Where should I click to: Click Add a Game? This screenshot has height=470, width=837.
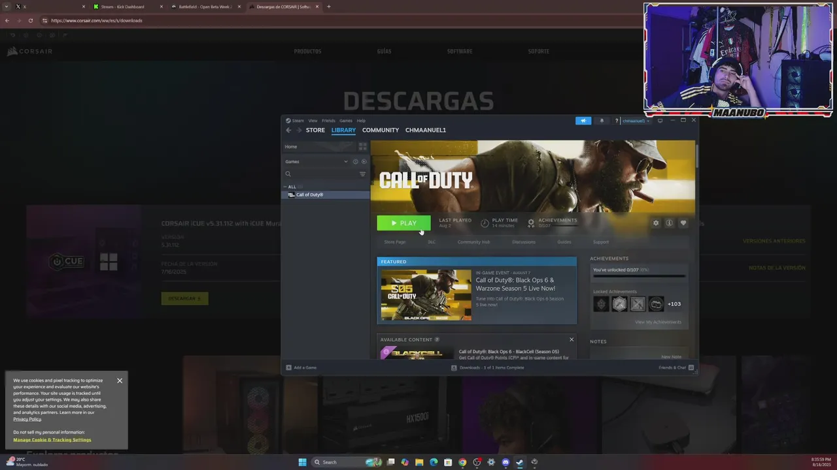click(x=301, y=368)
